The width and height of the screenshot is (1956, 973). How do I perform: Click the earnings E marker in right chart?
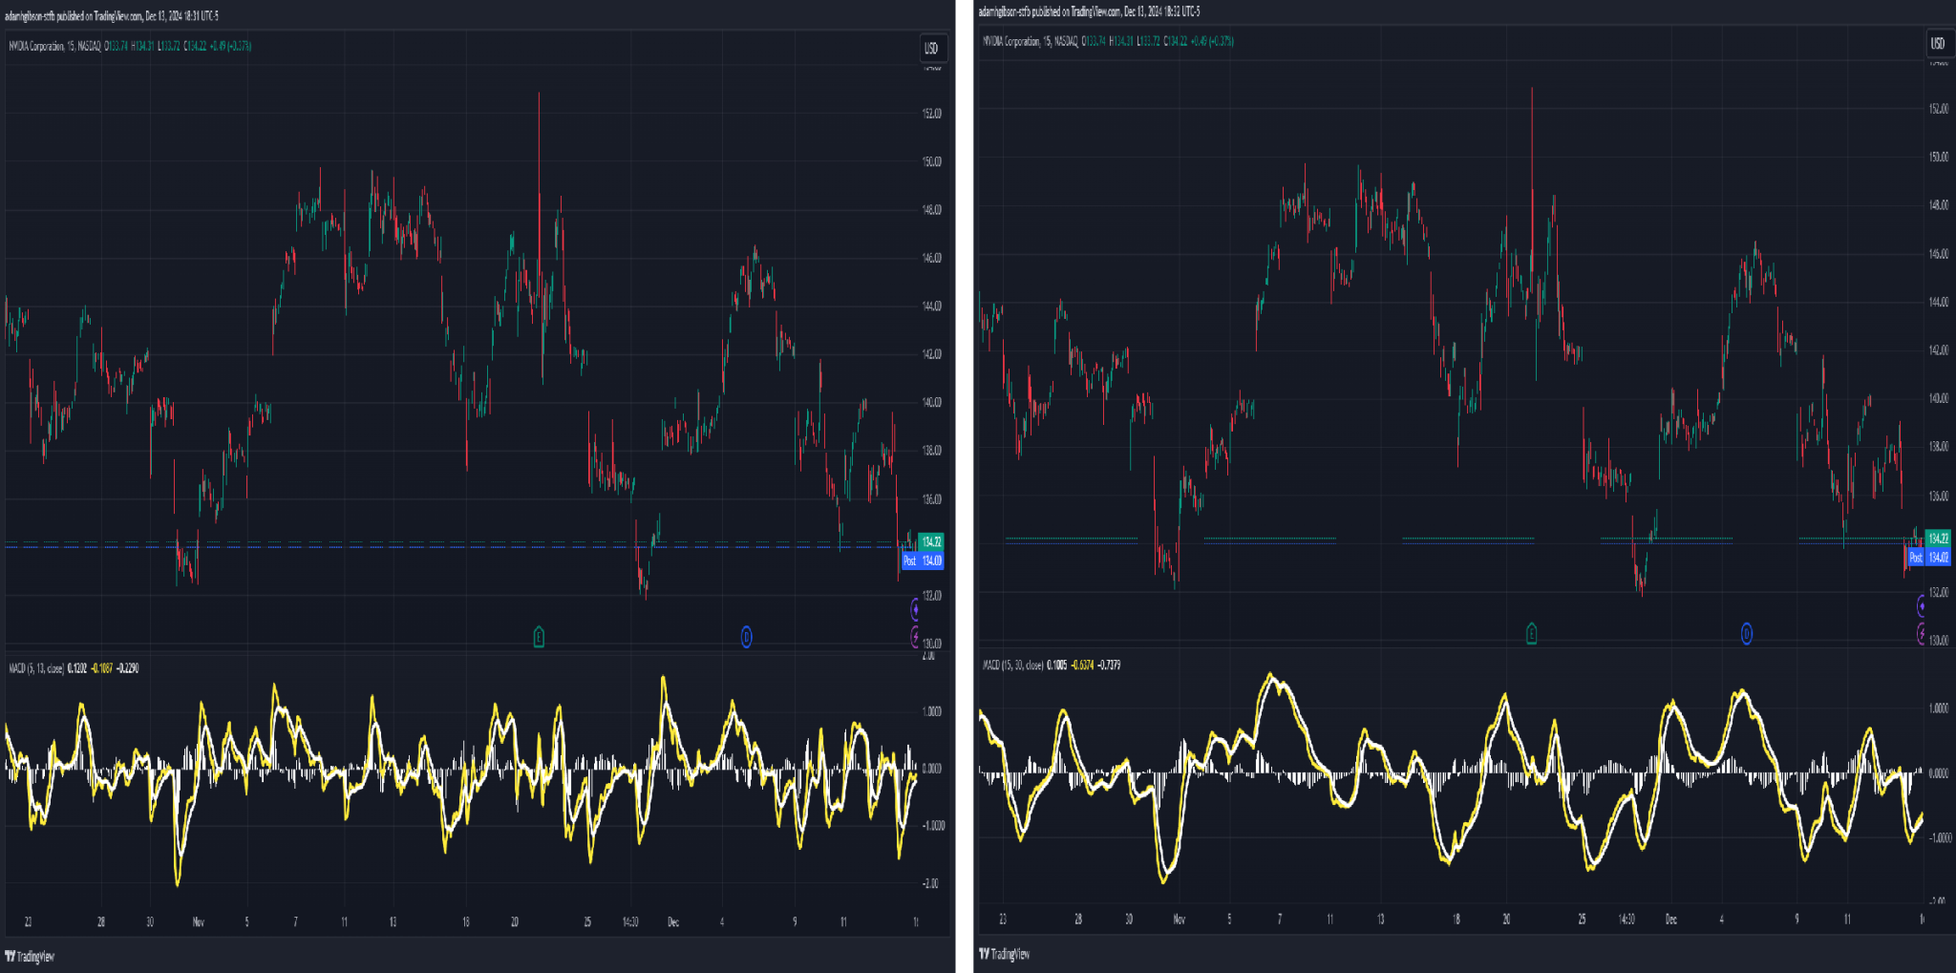coord(1532,633)
